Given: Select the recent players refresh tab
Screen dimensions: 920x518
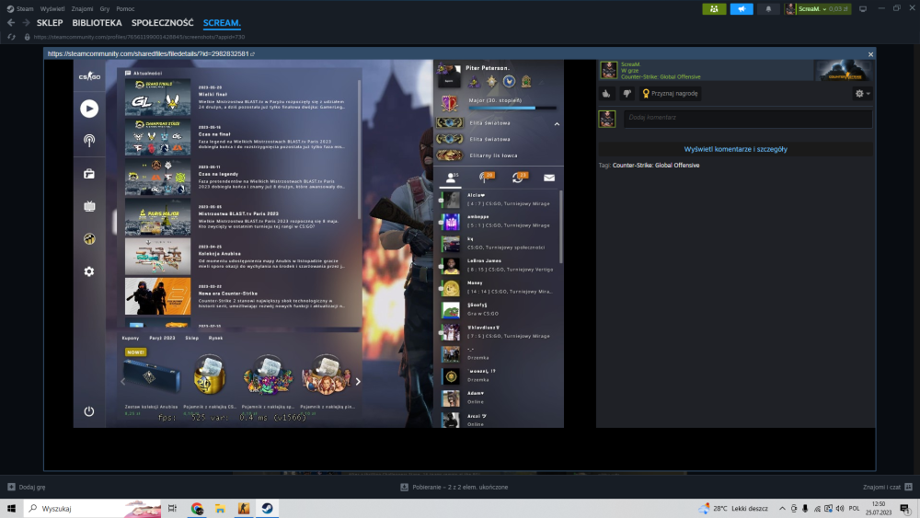Looking at the screenshot, I should [519, 178].
